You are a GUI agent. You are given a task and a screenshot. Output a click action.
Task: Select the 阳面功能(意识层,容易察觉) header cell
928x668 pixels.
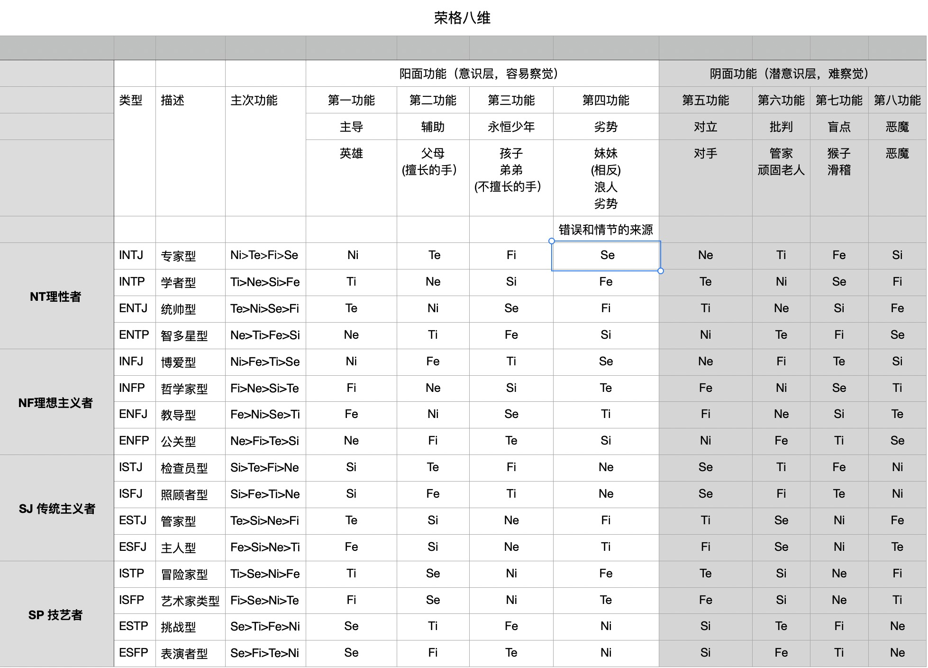pos(482,74)
